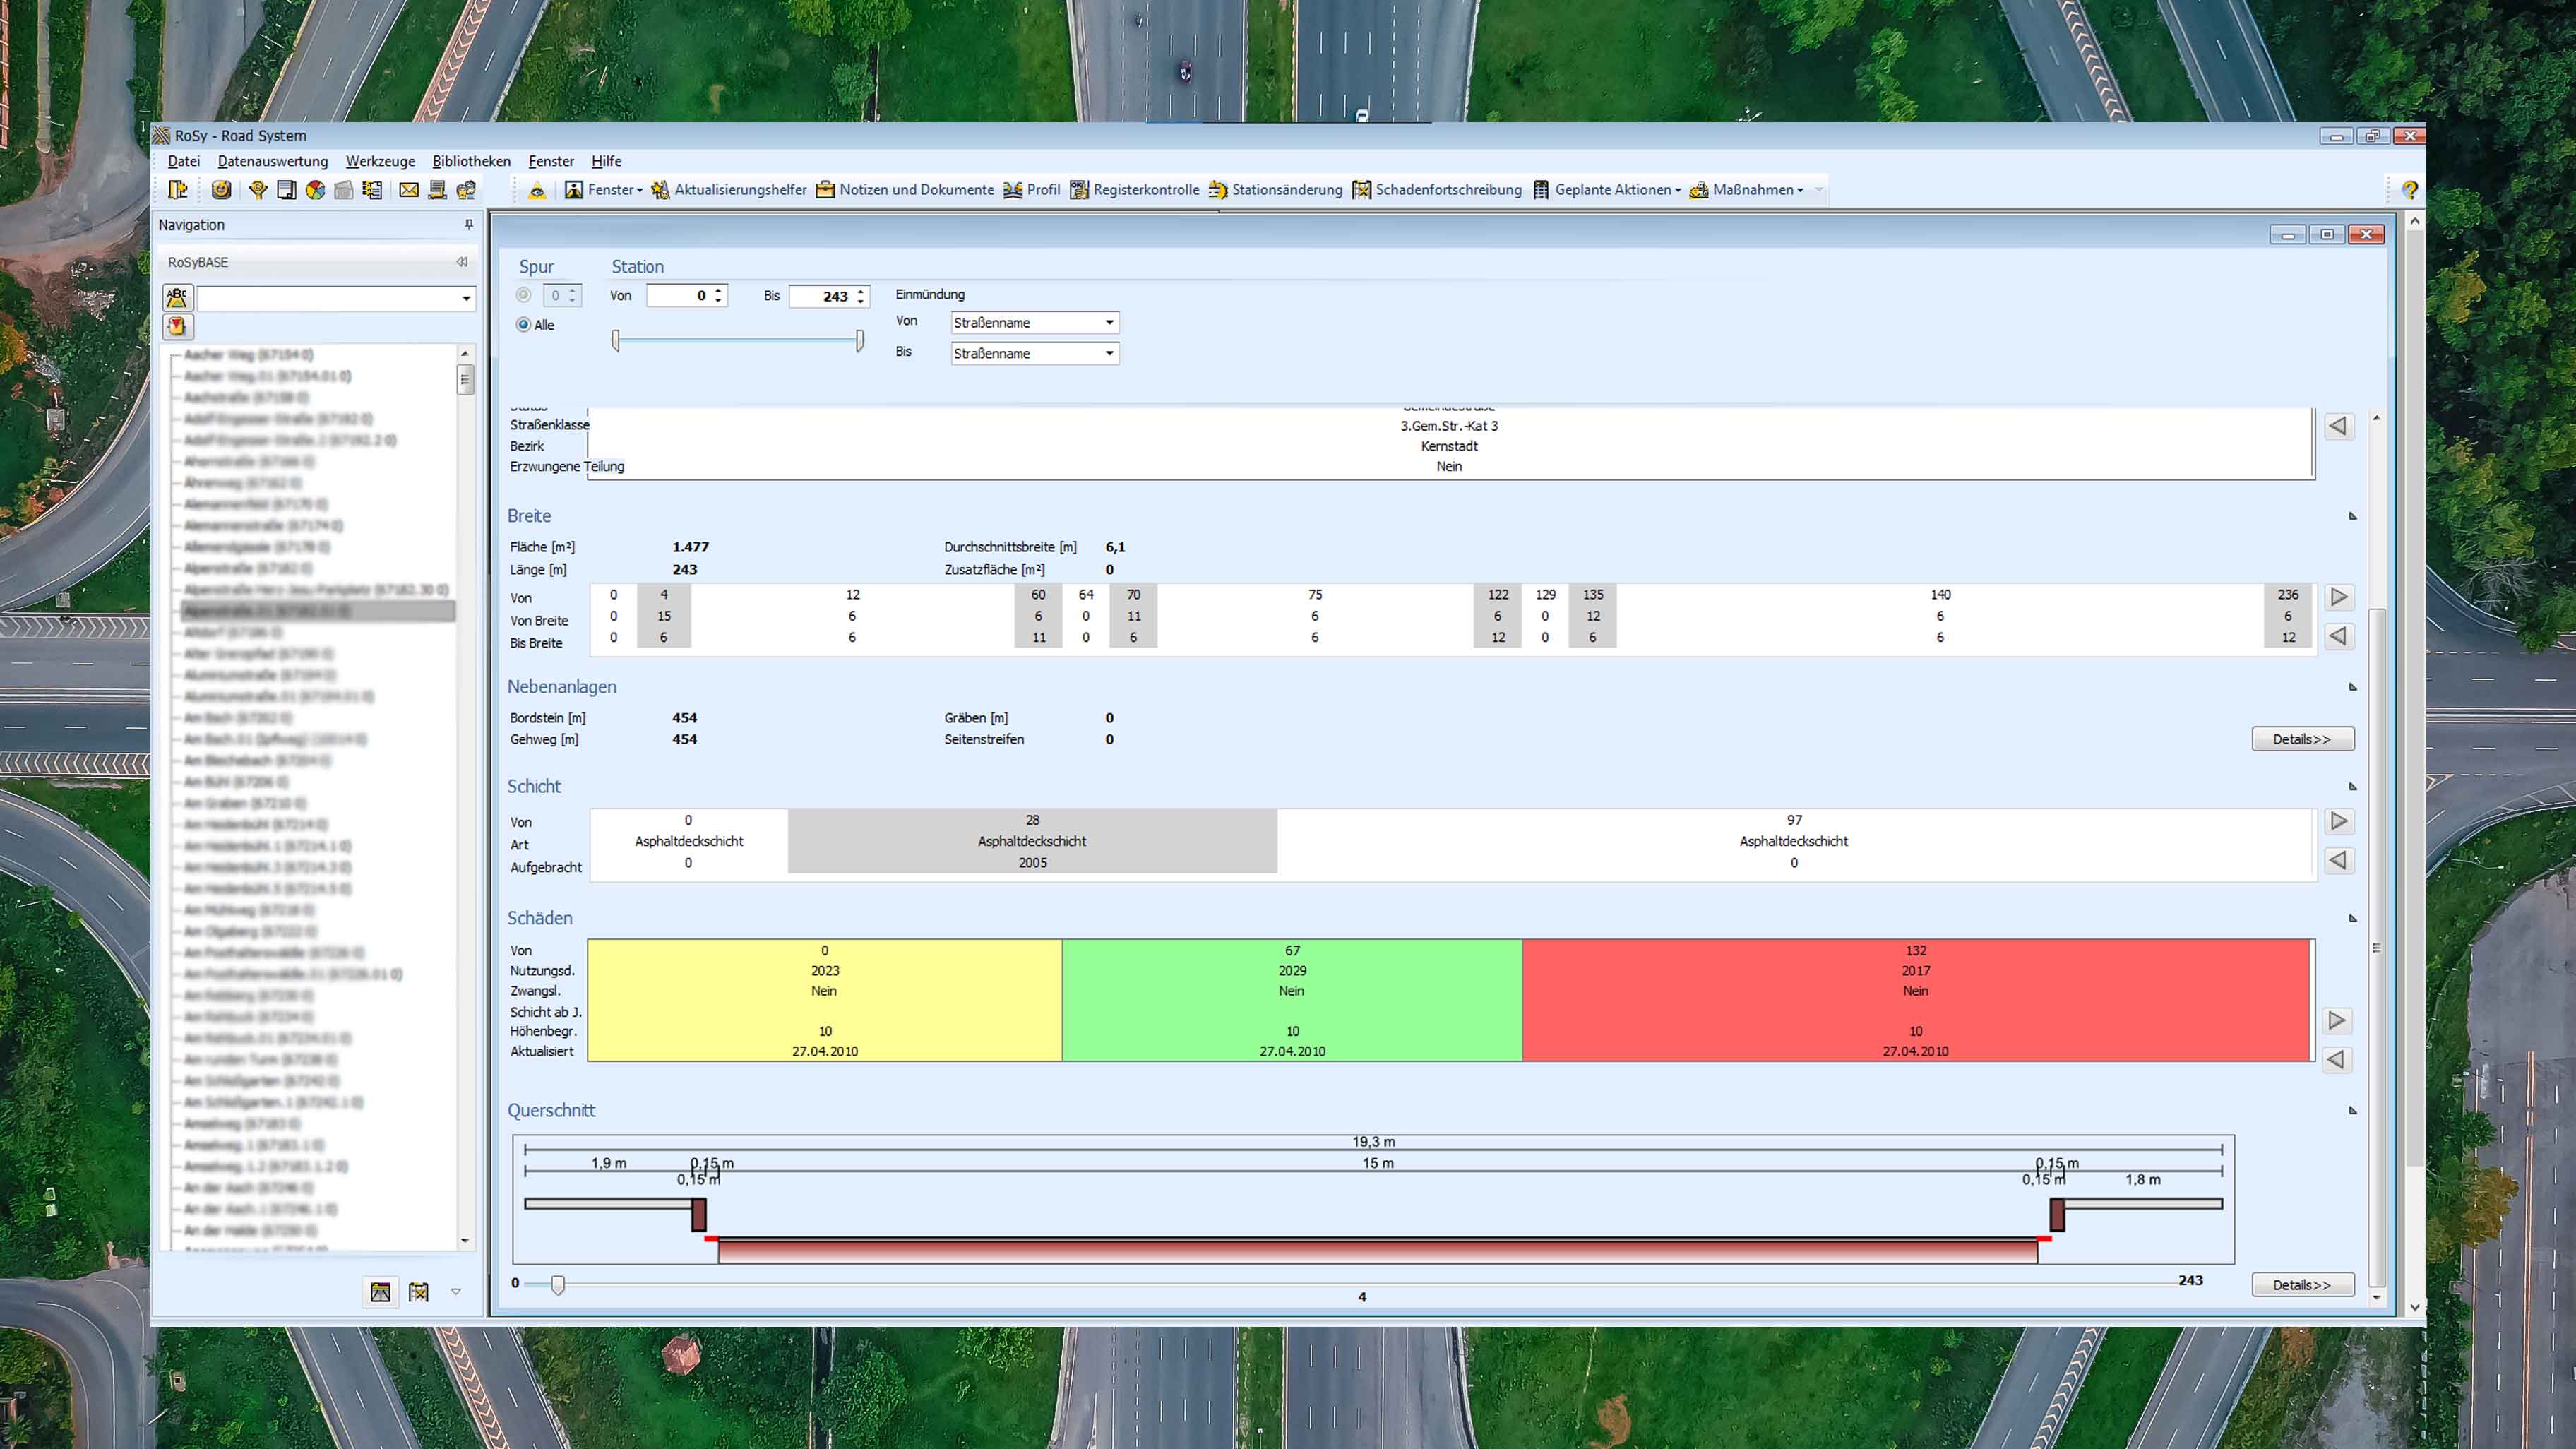The height and width of the screenshot is (1449, 2576).
Task: Click the Profil toolbar icon
Action: pyautogui.click(x=1013, y=190)
